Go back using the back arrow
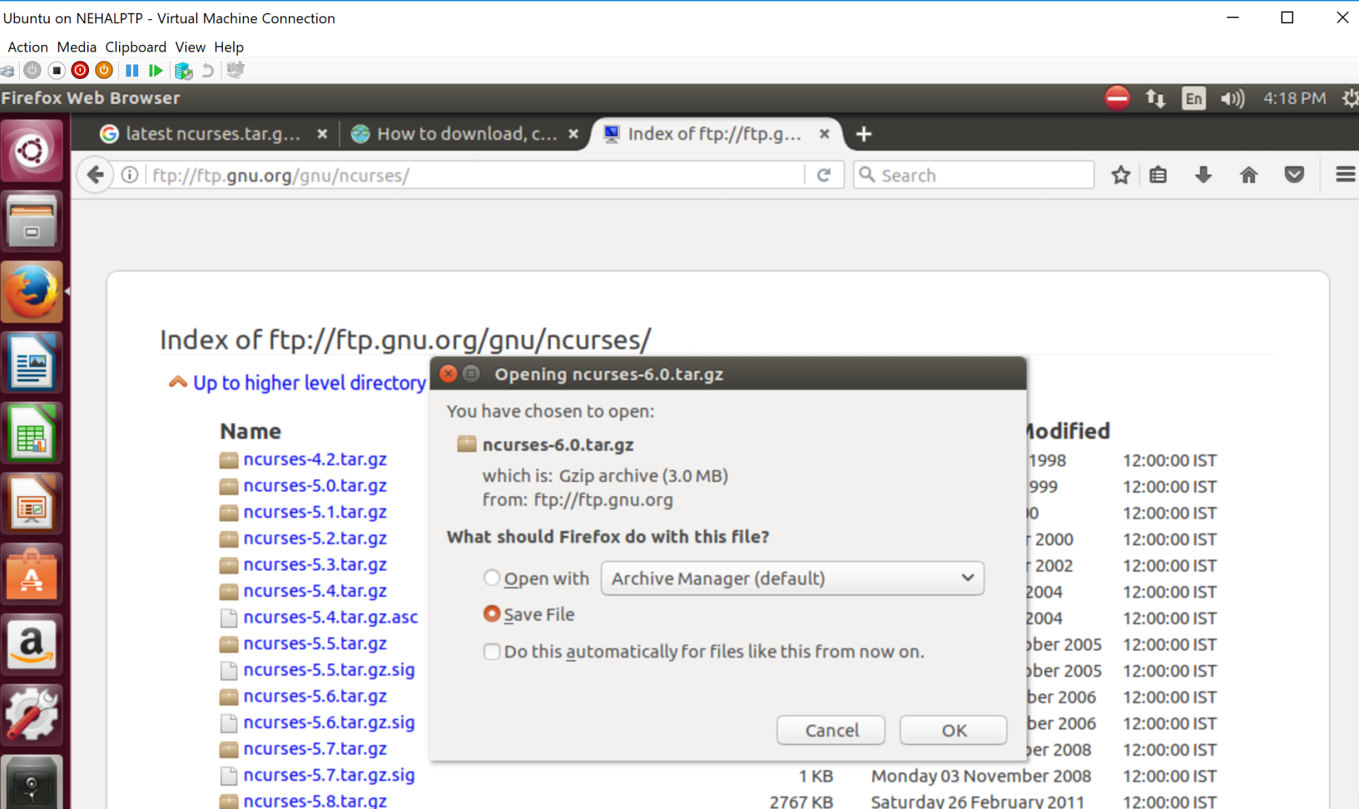The image size is (1359, 809). click(96, 175)
